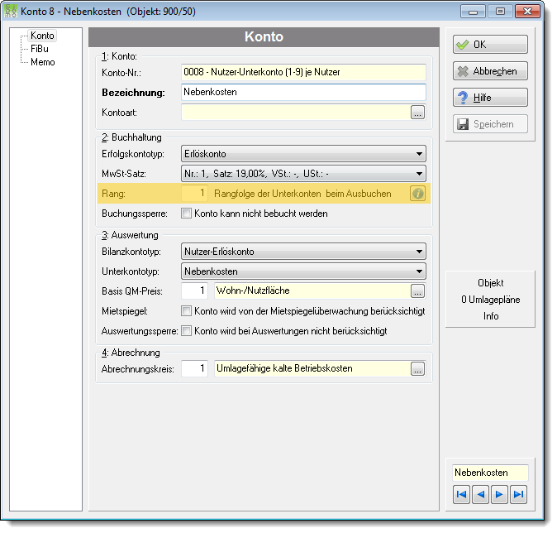Enable the Auswertungssperre checkbox
Image resolution: width=557 pixels, height=533 pixels.
pyautogui.click(x=186, y=331)
